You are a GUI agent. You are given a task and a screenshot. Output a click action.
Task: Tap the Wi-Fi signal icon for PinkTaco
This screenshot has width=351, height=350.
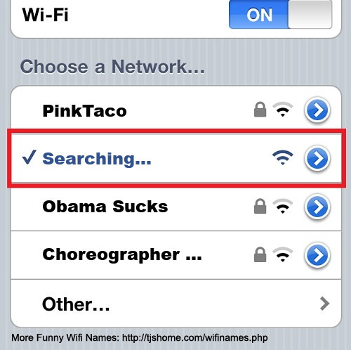(283, 110)
